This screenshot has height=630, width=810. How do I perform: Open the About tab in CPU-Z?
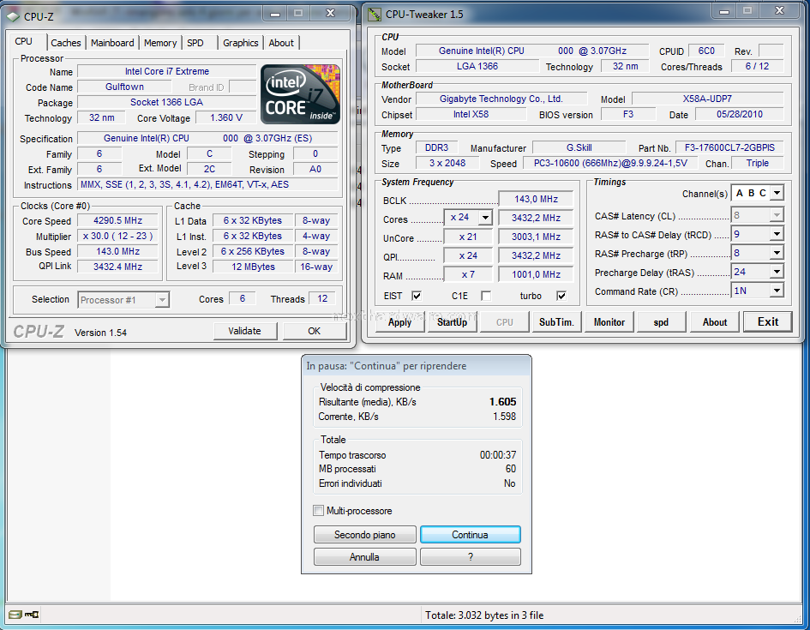281,43
